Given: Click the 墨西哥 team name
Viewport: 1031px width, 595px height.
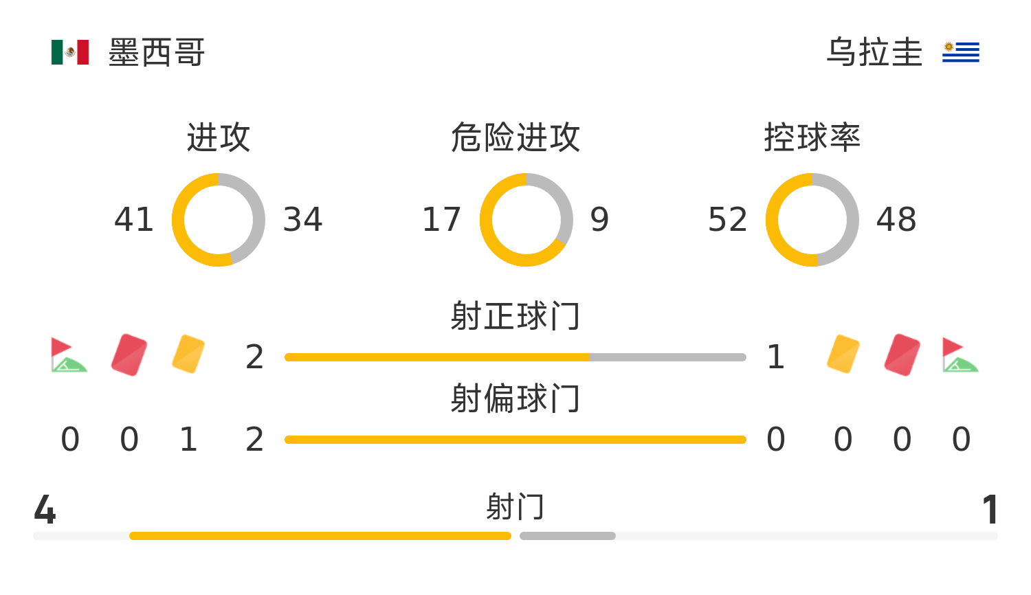Looking at the screenshot, I should (157, 52).
